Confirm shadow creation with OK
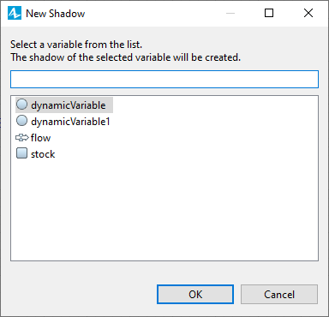The image size is (329, 317). tap(195, 294)
